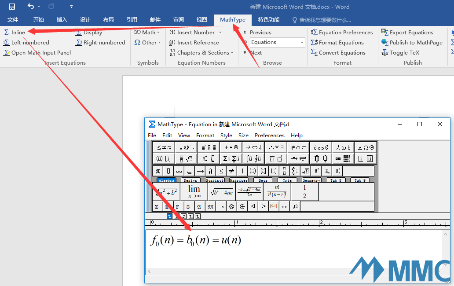Insert an Inline MathType equation
The height and width of the screenshot is (286, 454).
15,33
